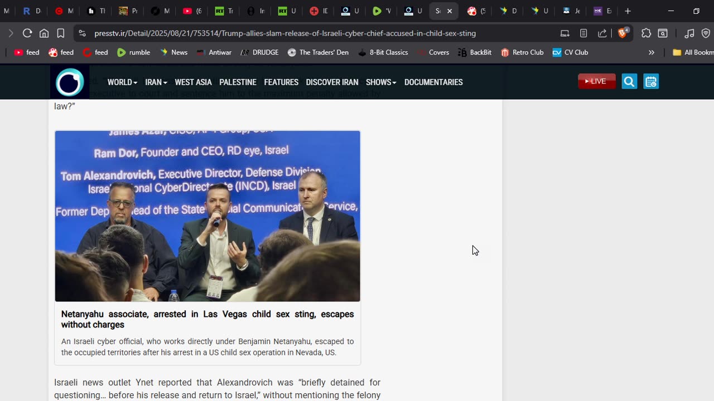Open the News bookmark

click(x=173, y=52)
